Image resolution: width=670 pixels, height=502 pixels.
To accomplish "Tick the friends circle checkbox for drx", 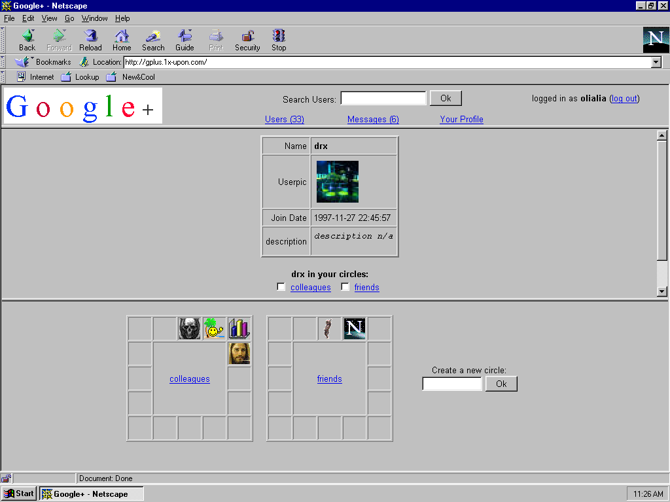I will (345, 287).
